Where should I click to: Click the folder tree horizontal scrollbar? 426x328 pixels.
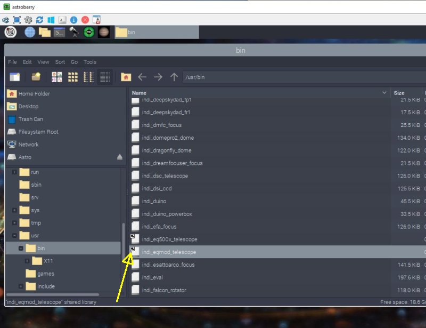point(52,294)
